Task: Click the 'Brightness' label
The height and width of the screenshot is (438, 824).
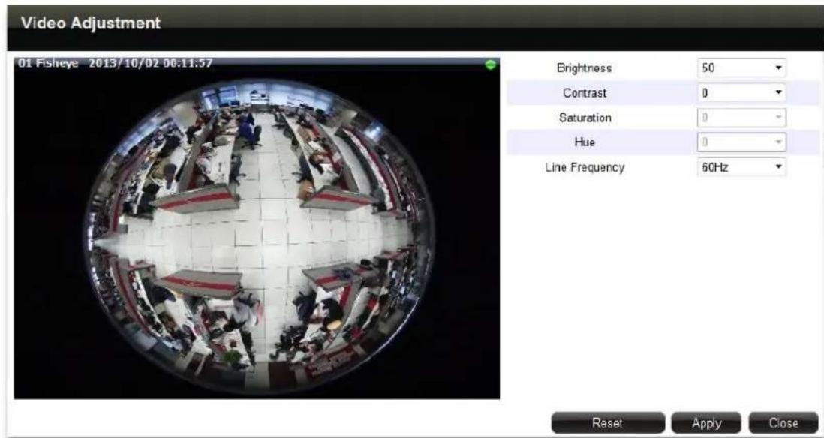Action: click(584, 68)
